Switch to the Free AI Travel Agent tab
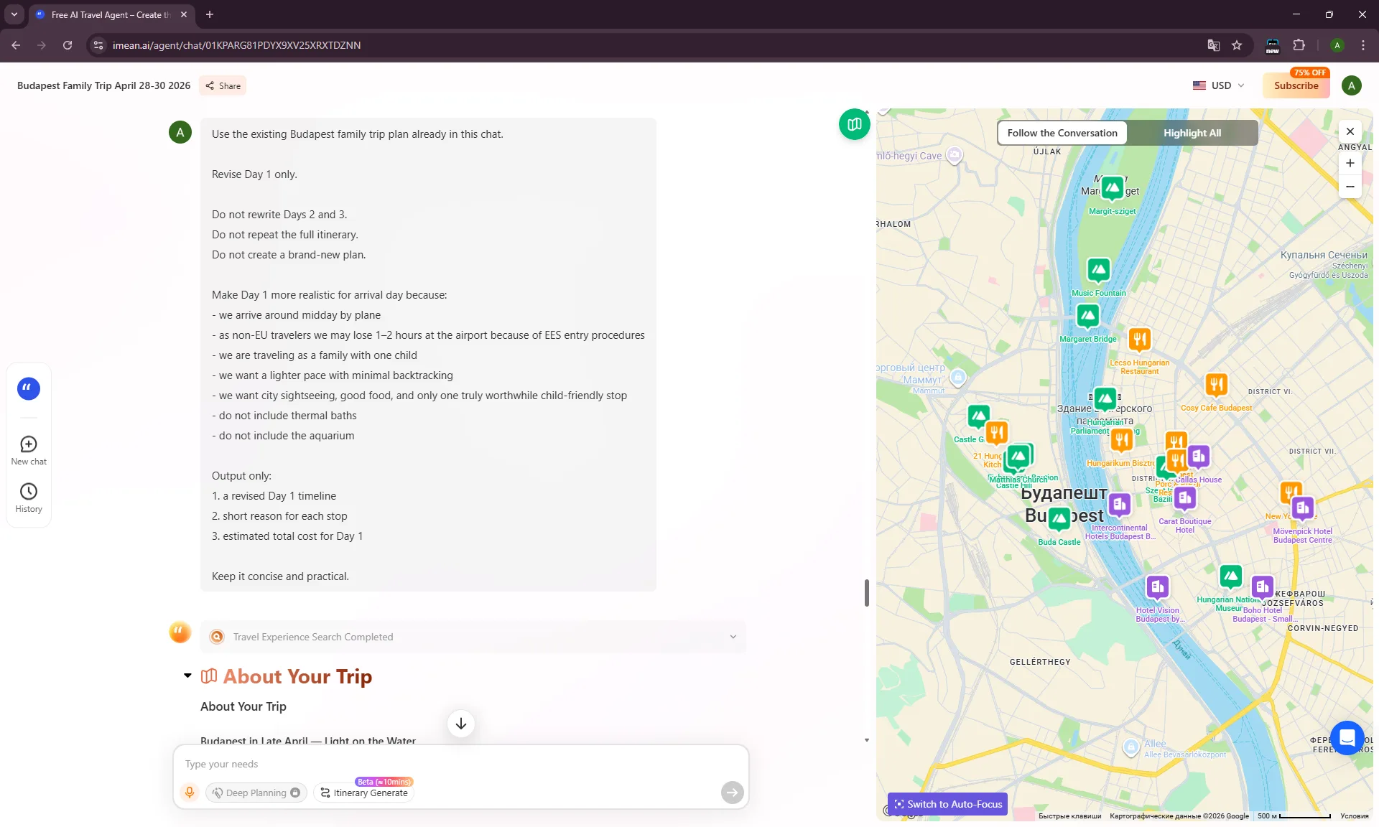This screenshot has height=827, width=1379. pos(111,14)
